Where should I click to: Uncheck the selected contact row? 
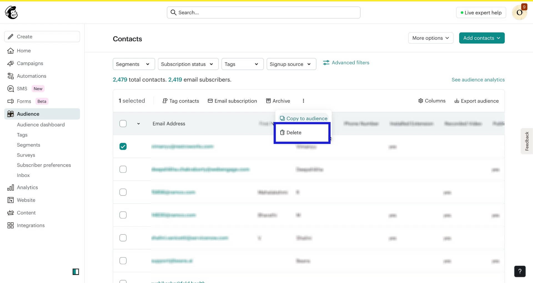click(x=123, y=146)
